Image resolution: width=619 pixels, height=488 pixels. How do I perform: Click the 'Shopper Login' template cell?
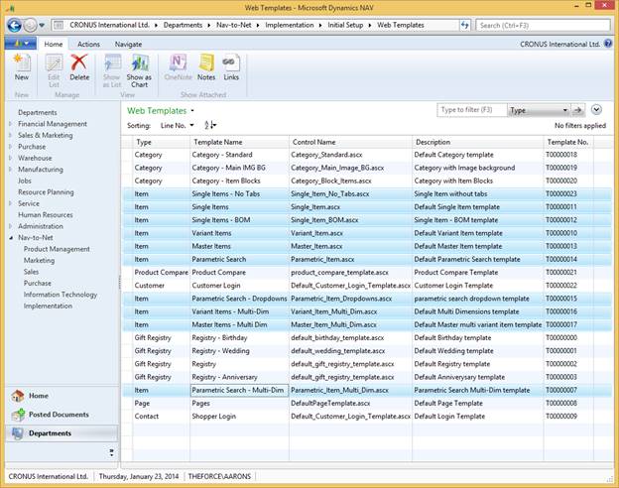point(239,417)
